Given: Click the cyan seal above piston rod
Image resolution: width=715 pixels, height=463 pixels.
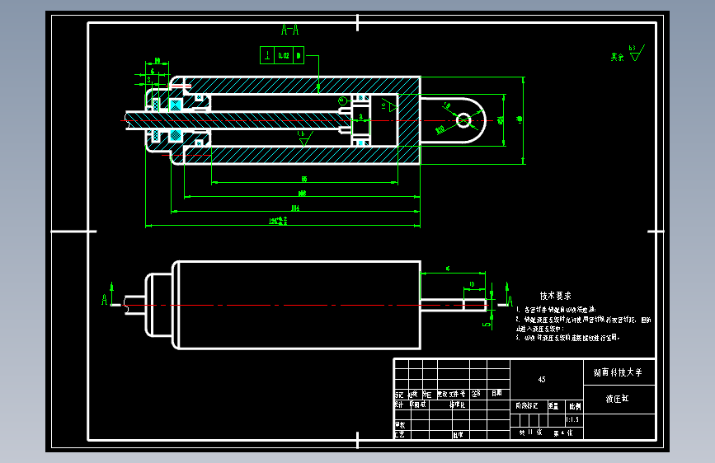Looking at the screenshot, I should pyautogui.click(x=175, y=105).
